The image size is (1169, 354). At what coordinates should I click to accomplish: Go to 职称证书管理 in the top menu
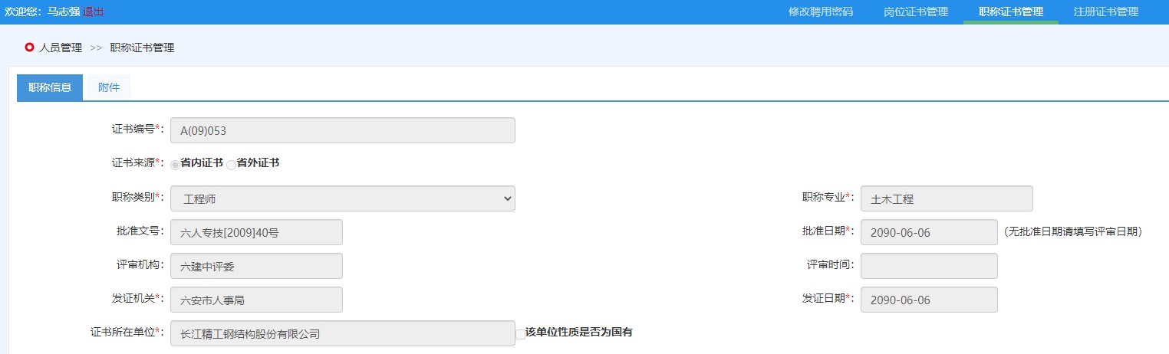pyautogui.click(x=1010, y=12)
